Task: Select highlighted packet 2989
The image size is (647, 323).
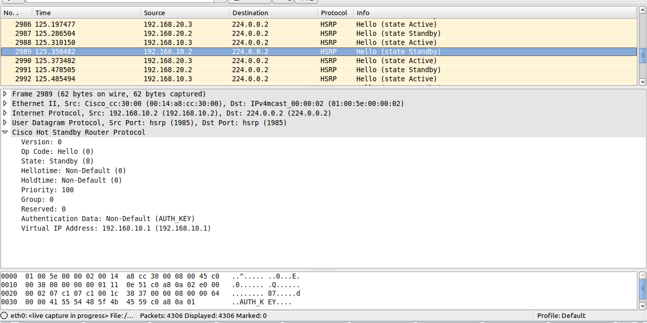Action: pos(319,51)
